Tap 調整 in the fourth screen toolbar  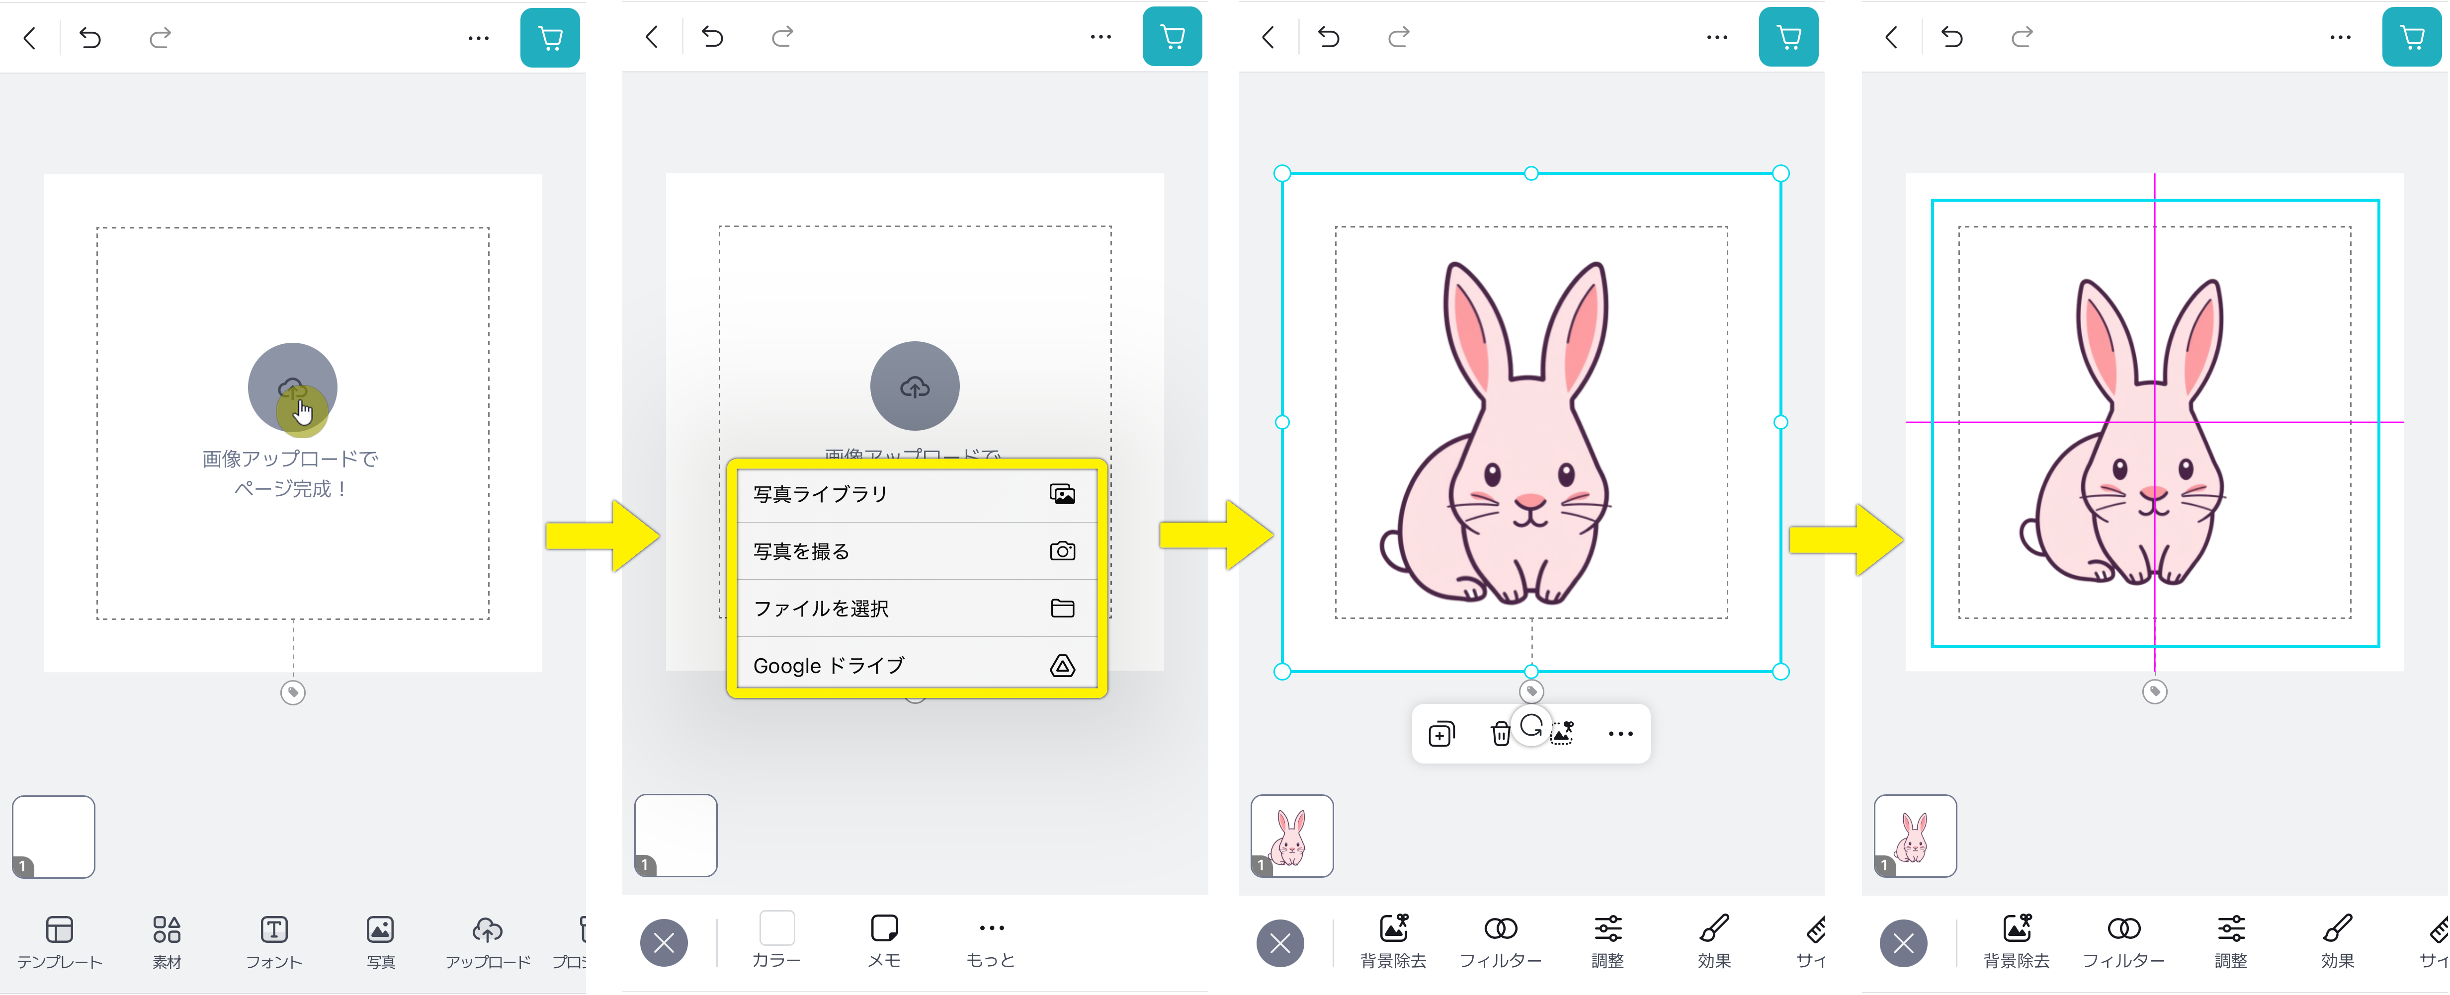tap(2230, 941)
